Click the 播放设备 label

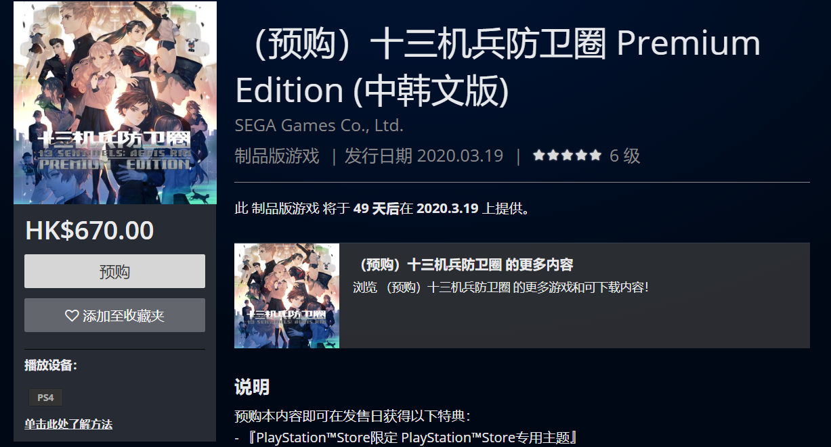pyautogui.click(x=51, y=365)
